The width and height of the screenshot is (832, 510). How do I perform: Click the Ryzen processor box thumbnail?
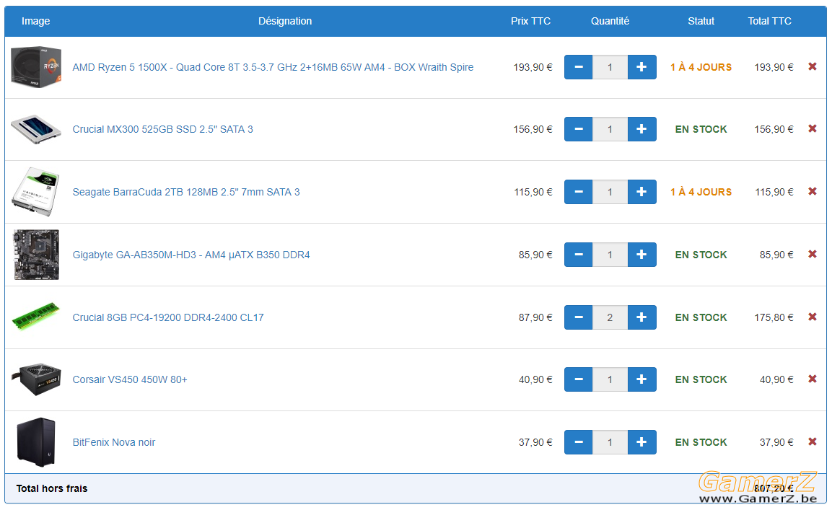click(x=36, y=67)
